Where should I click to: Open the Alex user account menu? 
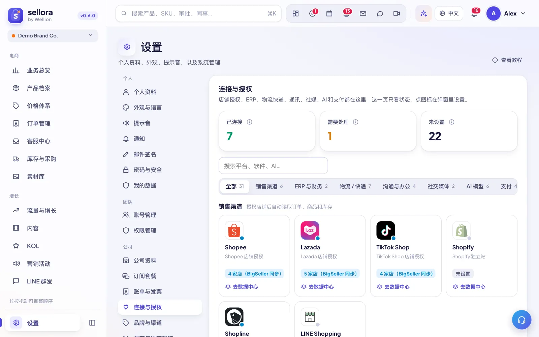506,13
